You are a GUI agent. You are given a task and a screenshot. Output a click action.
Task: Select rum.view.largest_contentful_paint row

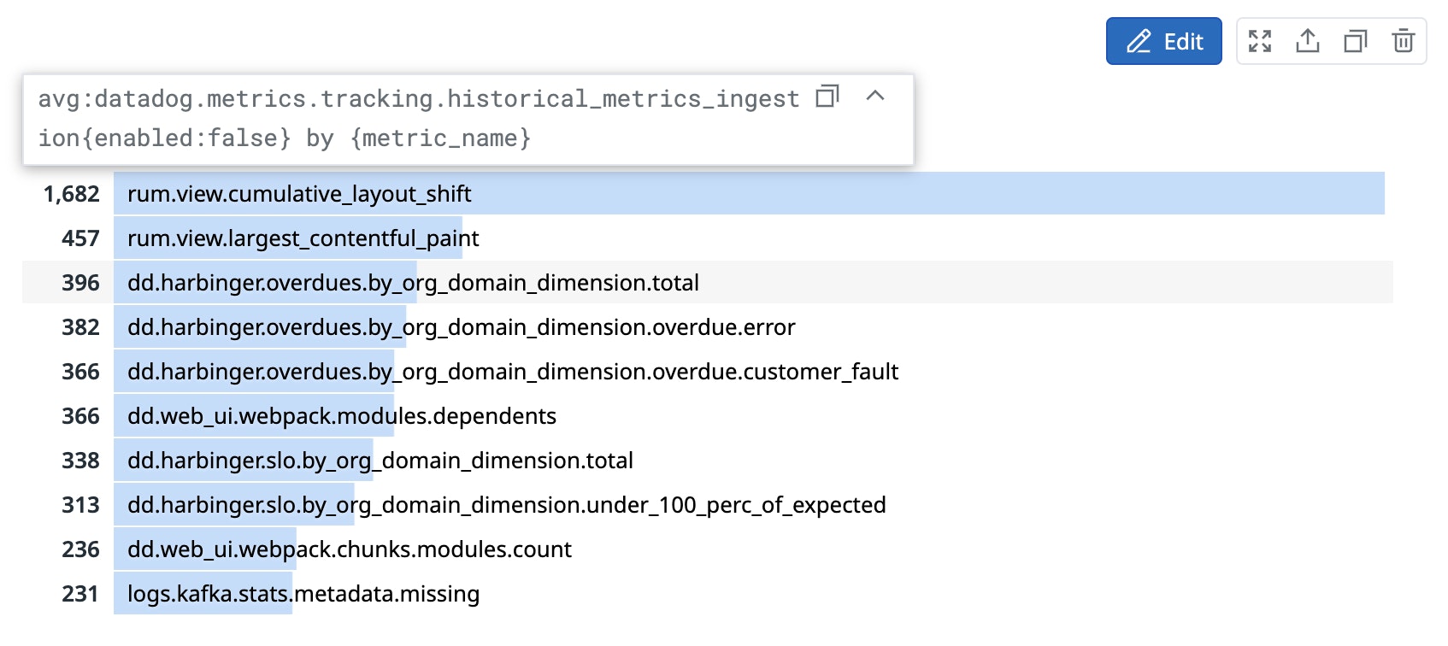303,238
